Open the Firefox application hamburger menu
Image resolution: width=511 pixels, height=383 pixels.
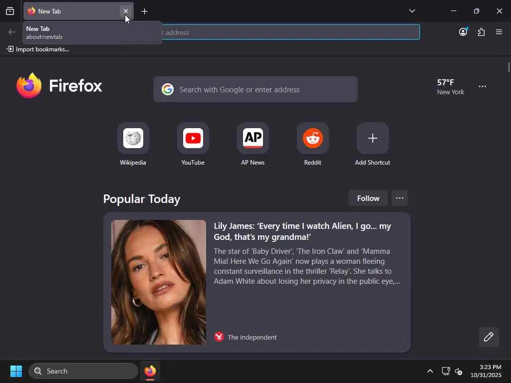click(499, 32)
